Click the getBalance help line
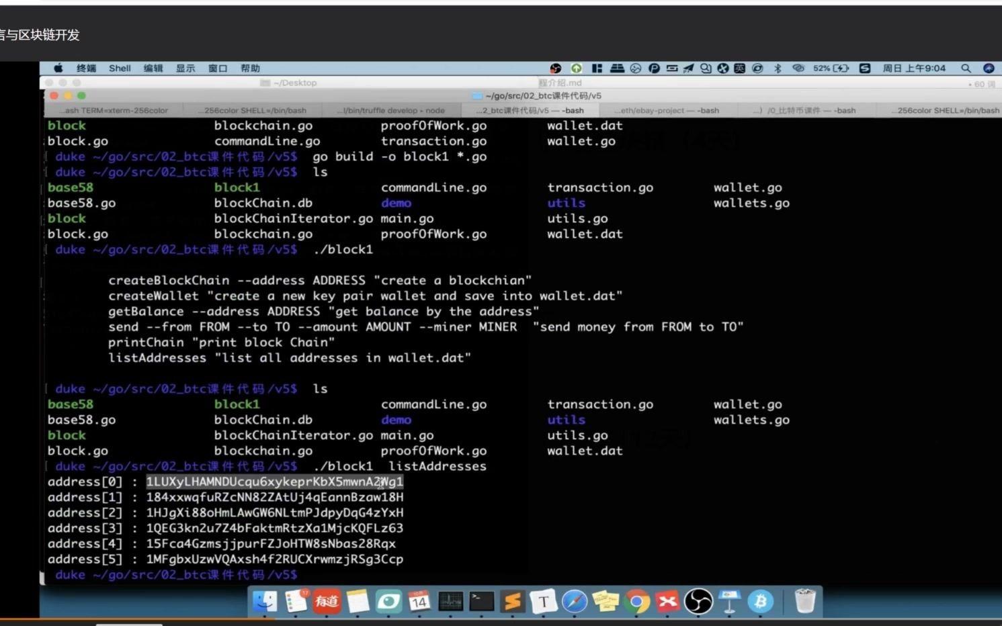 [324, 311]
